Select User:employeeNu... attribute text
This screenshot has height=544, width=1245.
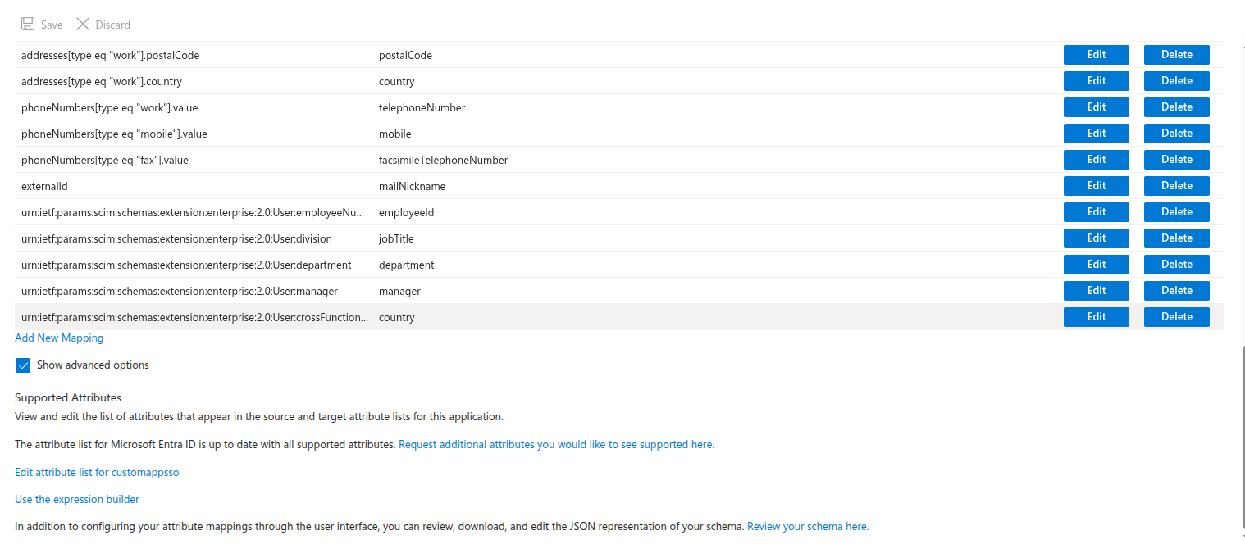(193, 213)
